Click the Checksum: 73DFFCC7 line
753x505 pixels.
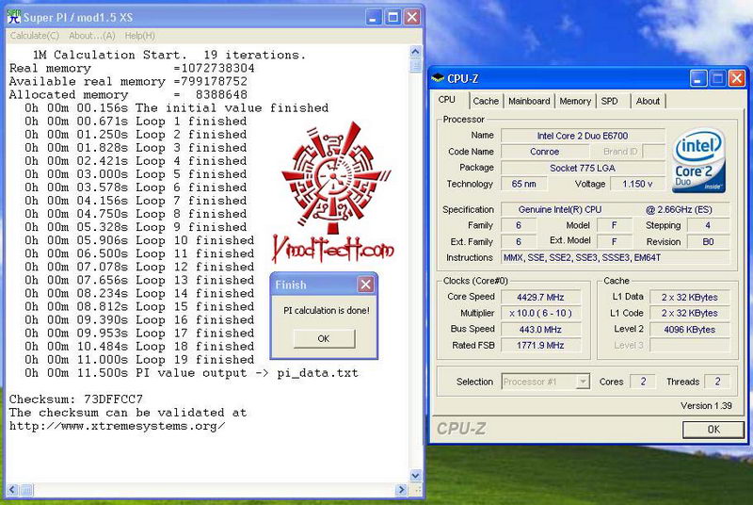(76, 399)
